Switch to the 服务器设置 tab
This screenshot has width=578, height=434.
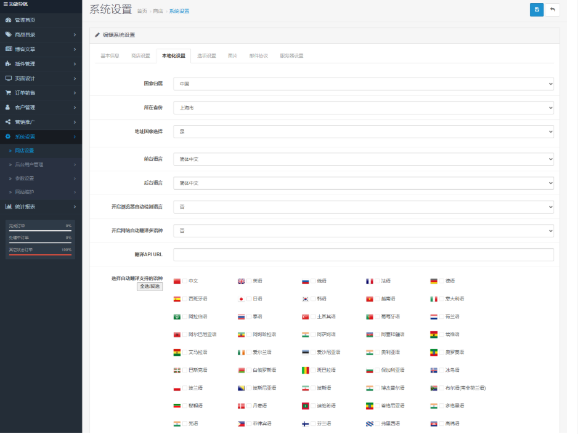[x=291, y=56]
